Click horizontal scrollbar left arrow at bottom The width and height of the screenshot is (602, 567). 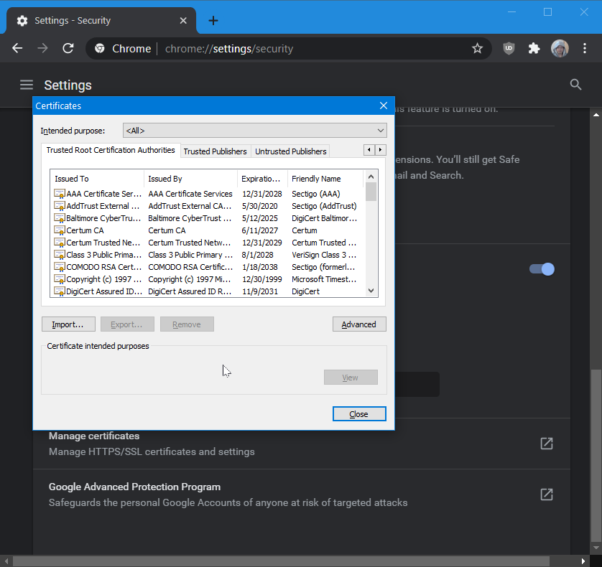6,561
